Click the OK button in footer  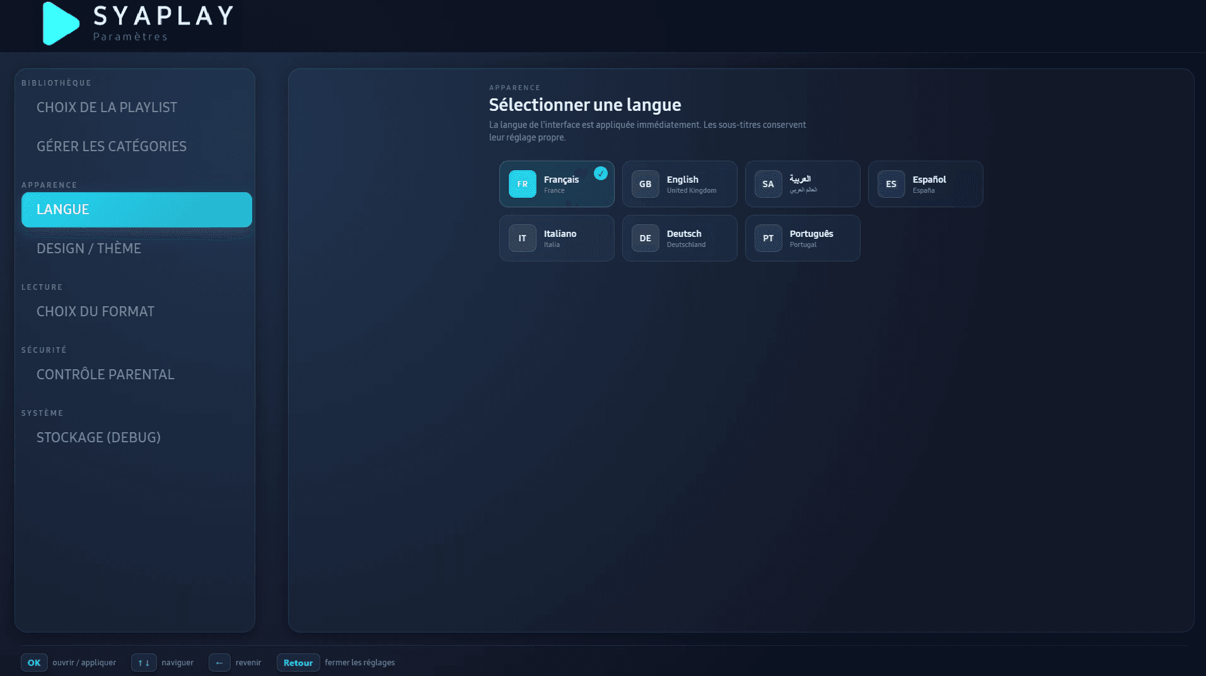[x=34, y=663]
